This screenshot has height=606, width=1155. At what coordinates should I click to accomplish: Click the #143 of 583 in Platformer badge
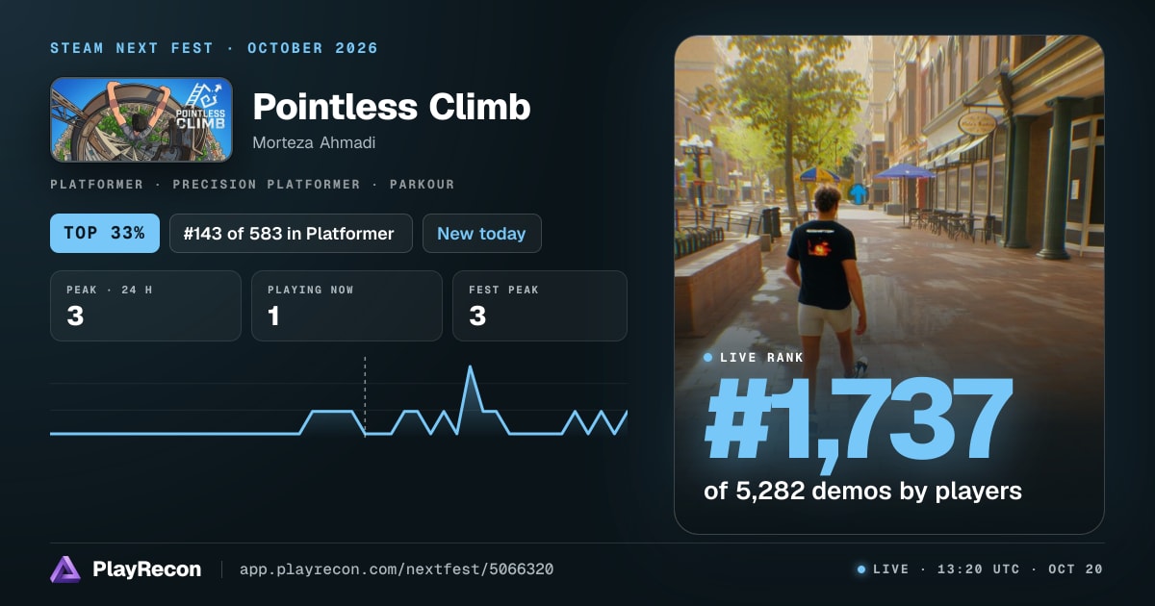point(291,233)
